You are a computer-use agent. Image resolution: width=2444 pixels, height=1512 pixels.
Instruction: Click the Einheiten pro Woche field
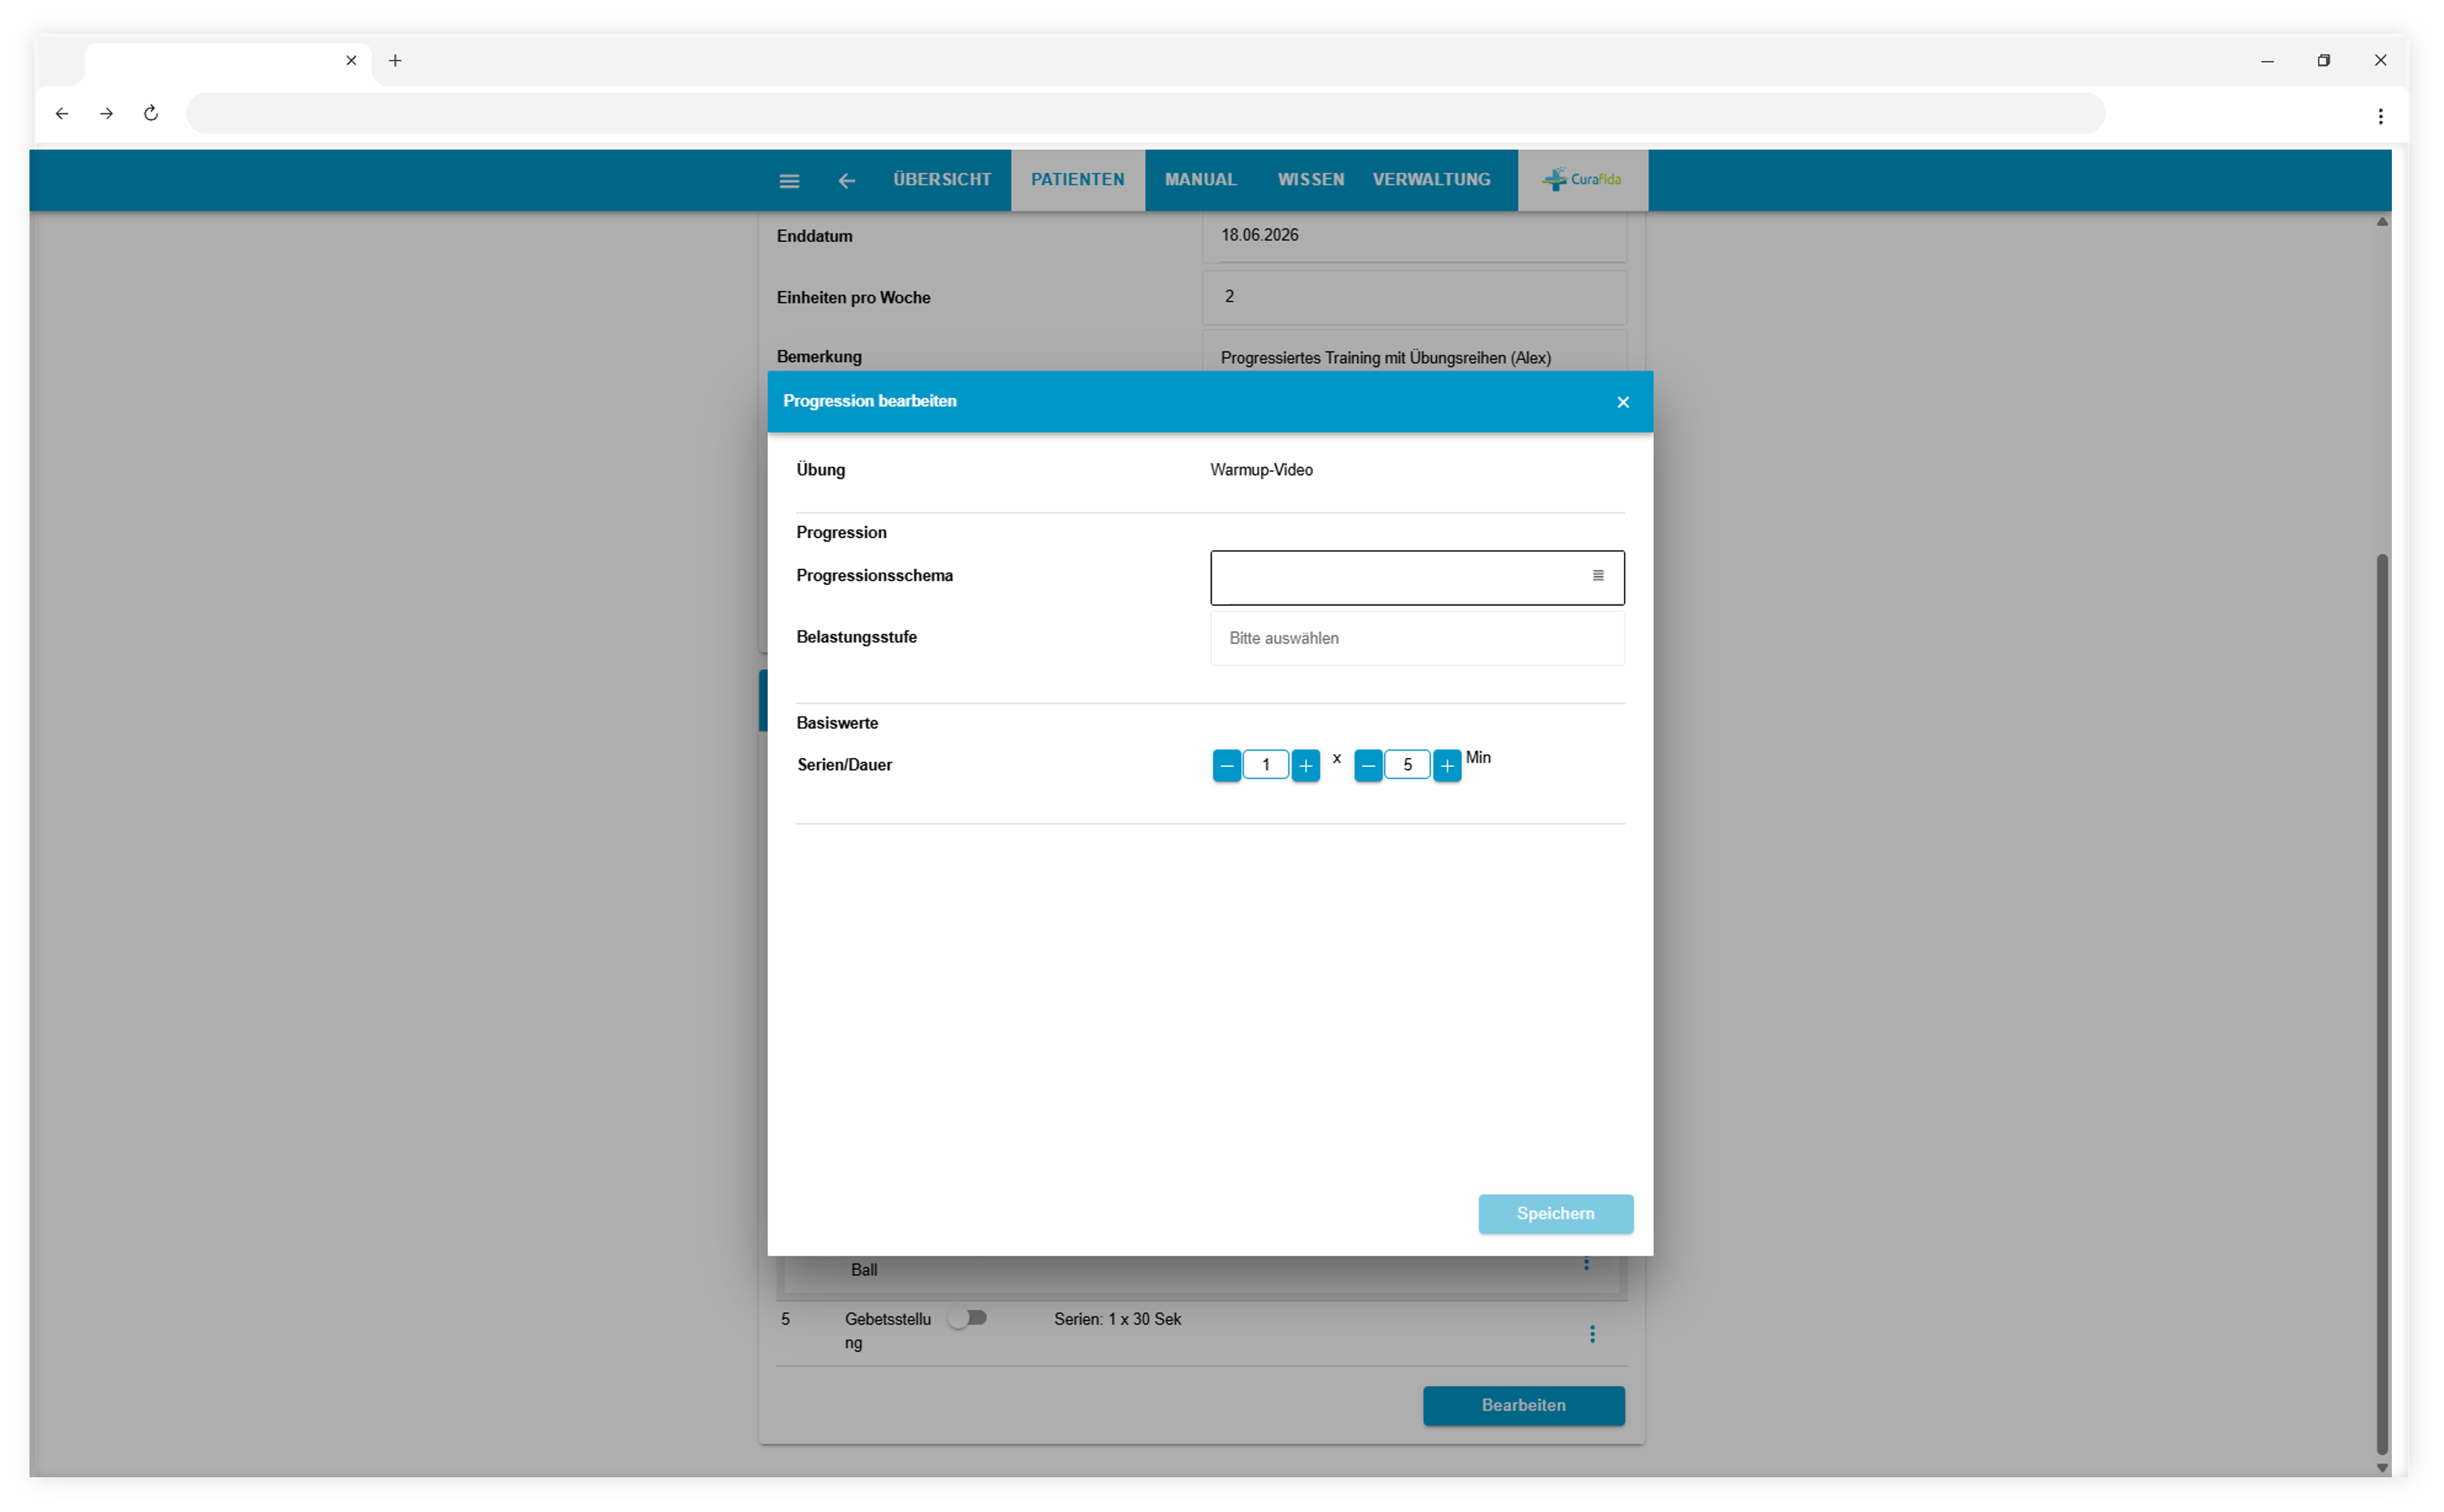[1414, 297]
